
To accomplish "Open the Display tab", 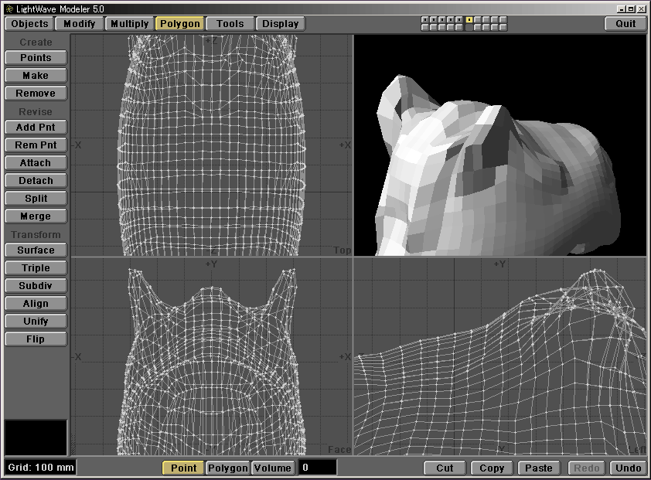I will 280,23.
